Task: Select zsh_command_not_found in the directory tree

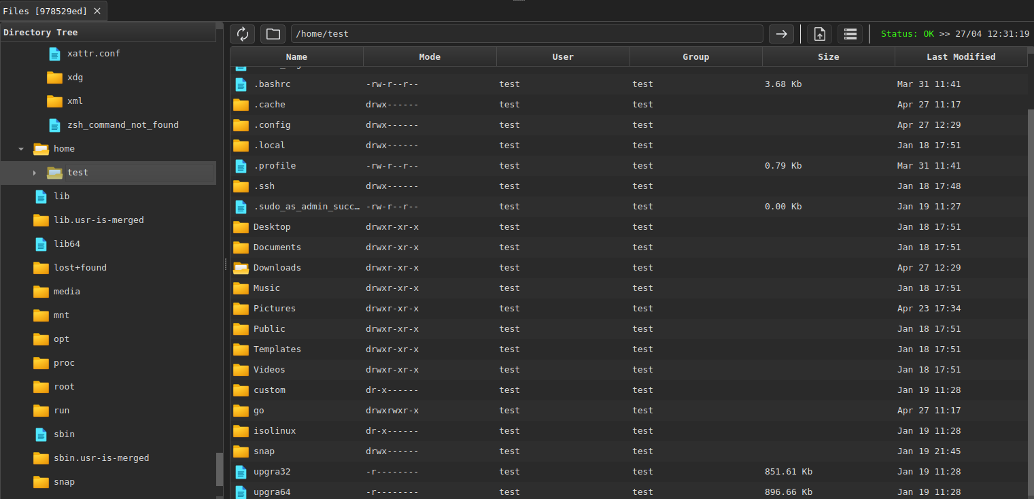Action: [x=122, y=125]
